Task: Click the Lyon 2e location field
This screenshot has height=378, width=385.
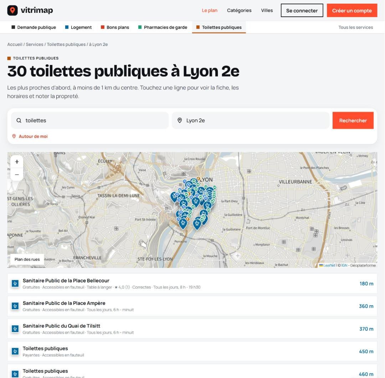Action: tap(251, 120)
